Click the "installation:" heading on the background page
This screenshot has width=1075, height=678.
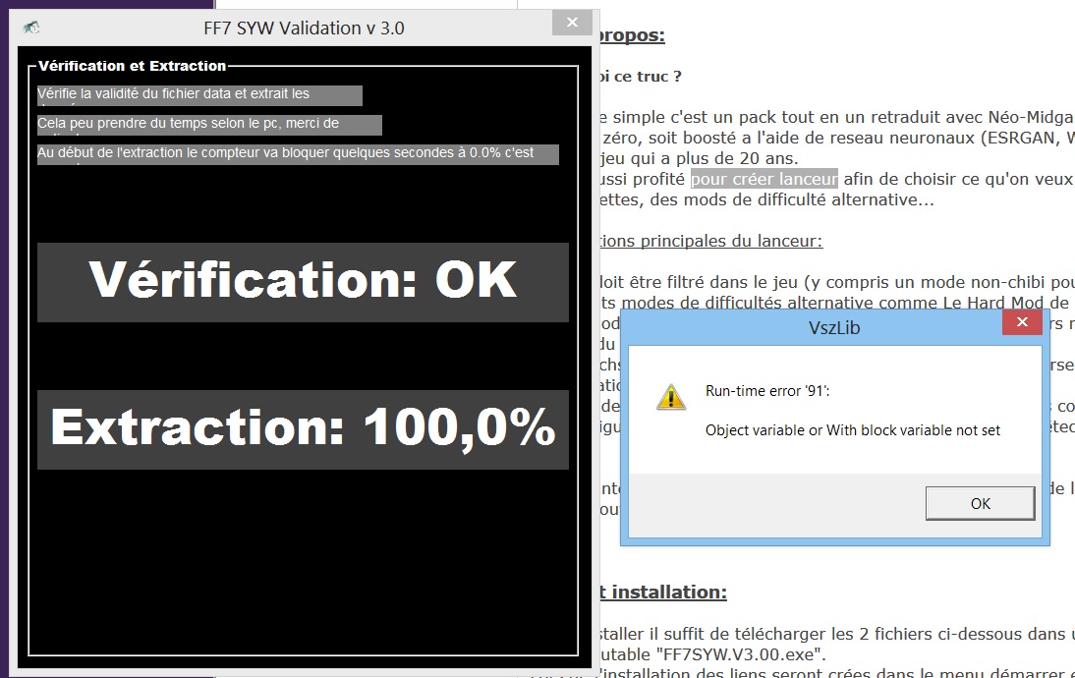[x=668, y=592]
